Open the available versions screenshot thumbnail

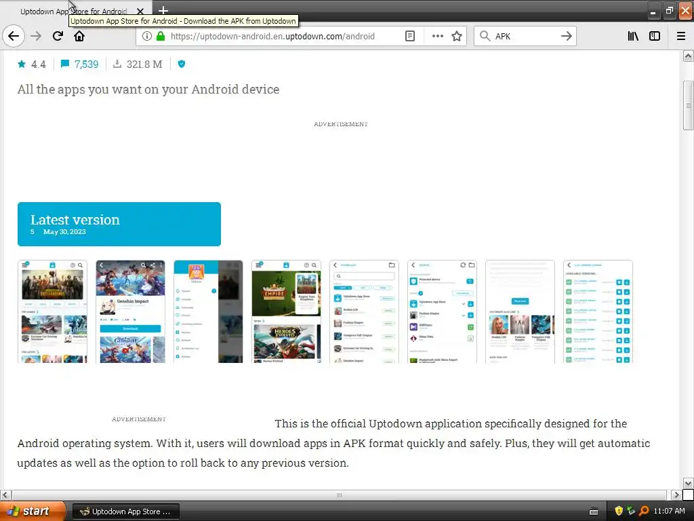click(x=598, y=312)
